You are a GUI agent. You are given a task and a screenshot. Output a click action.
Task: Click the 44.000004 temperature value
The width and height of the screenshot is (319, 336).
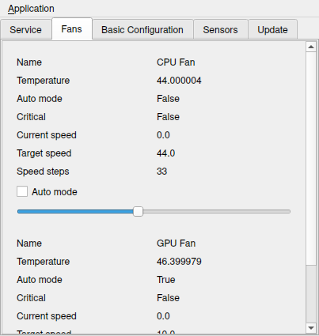(179, 81)
